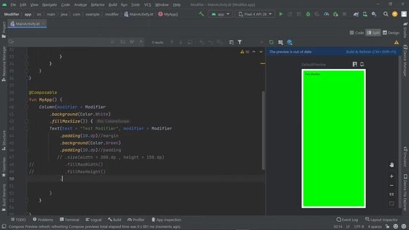This screenshot has width=409, height=230.
Task: Toggle Words (W) option in search bar
Action: tap(132, 42)
